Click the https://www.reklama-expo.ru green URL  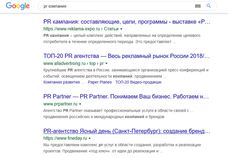[72, 29]
